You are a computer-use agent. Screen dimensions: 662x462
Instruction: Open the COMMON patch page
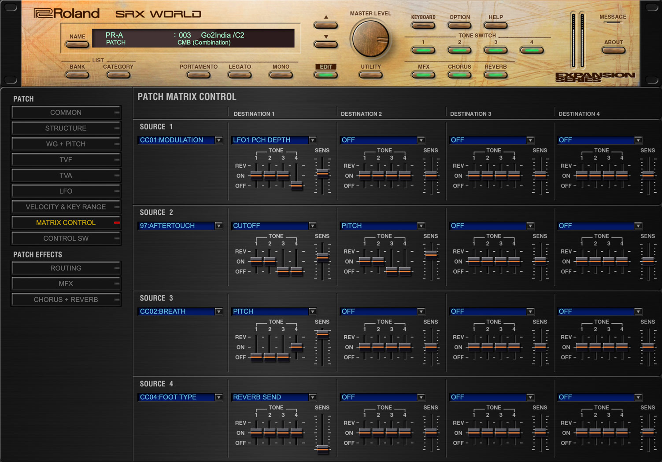(66, 113)
